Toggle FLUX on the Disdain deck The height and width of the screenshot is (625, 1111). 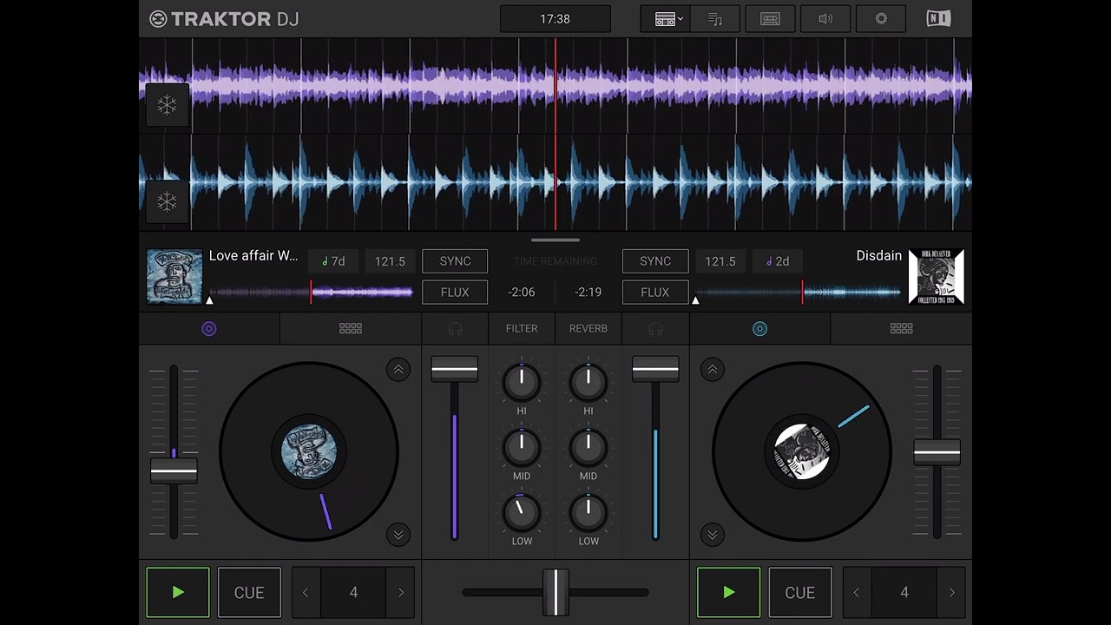(x=655, y=293)
